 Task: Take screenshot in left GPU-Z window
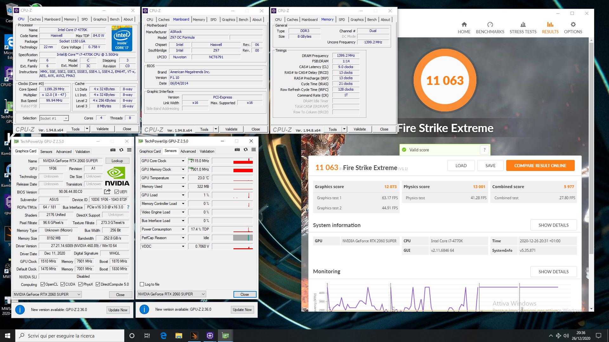point(113,150)
